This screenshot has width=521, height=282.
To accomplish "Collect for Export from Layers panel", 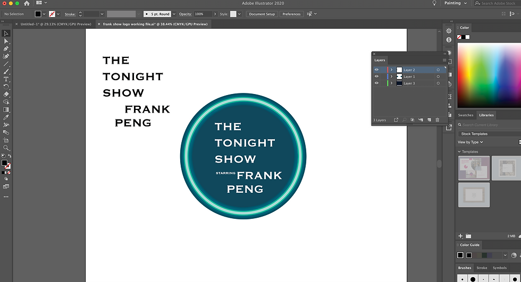I will (396, 120).
